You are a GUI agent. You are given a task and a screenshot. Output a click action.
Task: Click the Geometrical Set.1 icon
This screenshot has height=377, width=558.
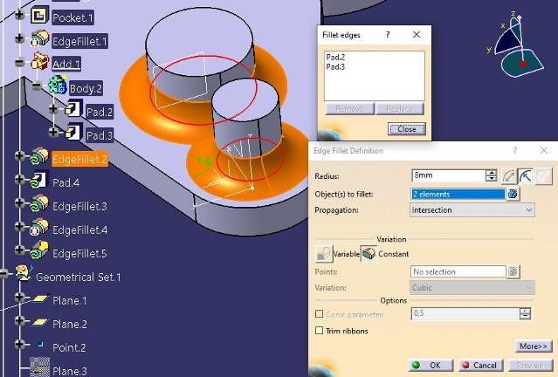24,277
